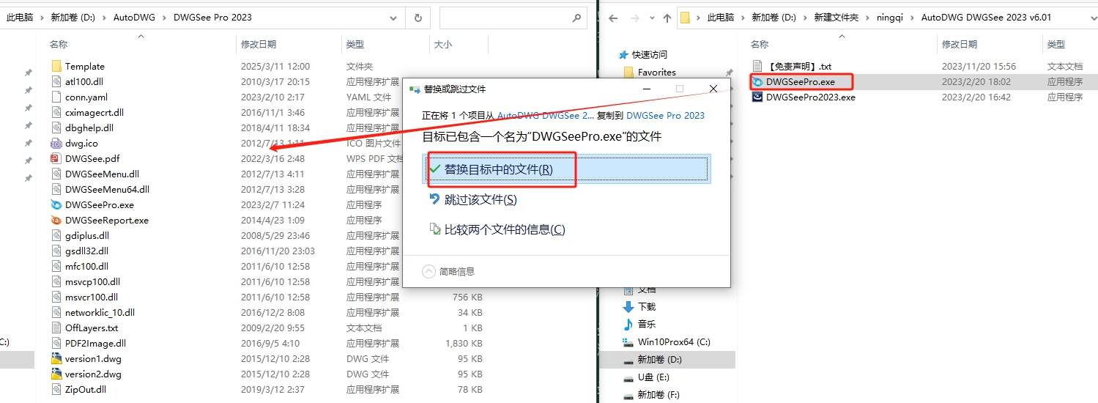The image size is (1098, 403).
Task: Select the DWGSee.pdf file icon
Action: point(57,158)
